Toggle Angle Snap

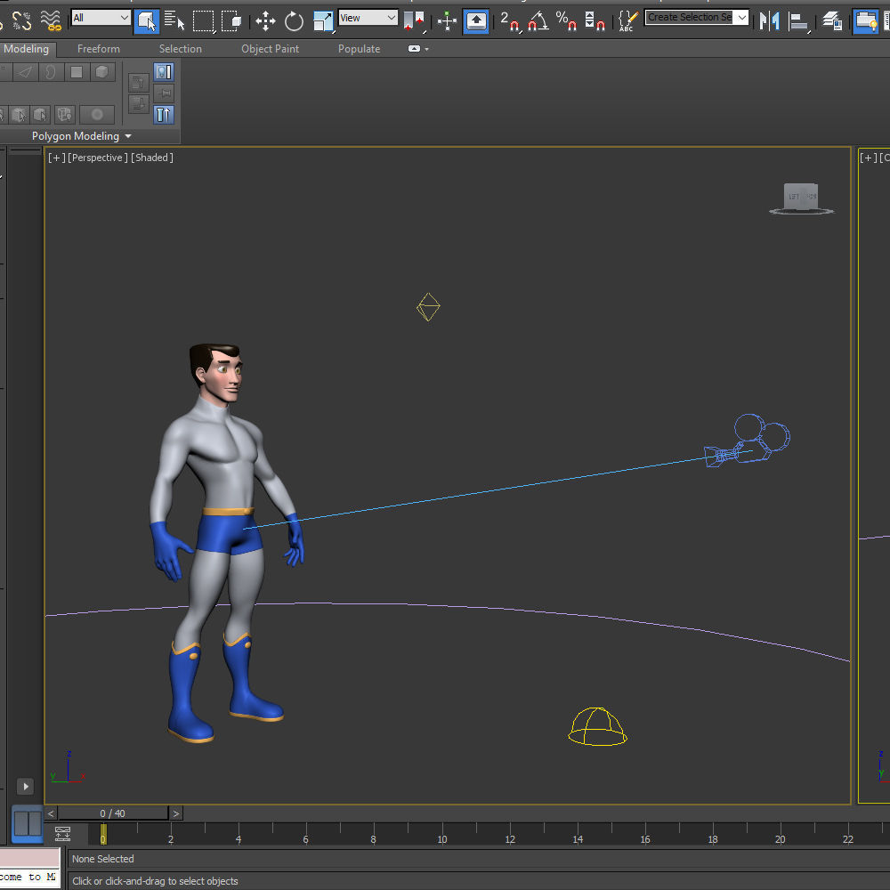pyautogui.click(x=538, y=21)
